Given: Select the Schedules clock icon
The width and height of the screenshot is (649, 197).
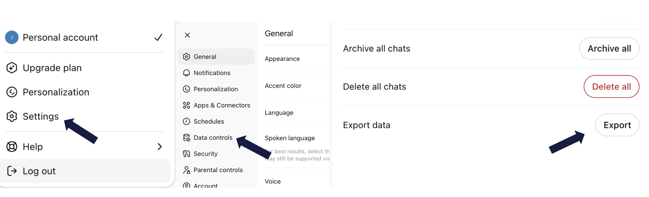Looking at the screenshot, I should 187,121.
